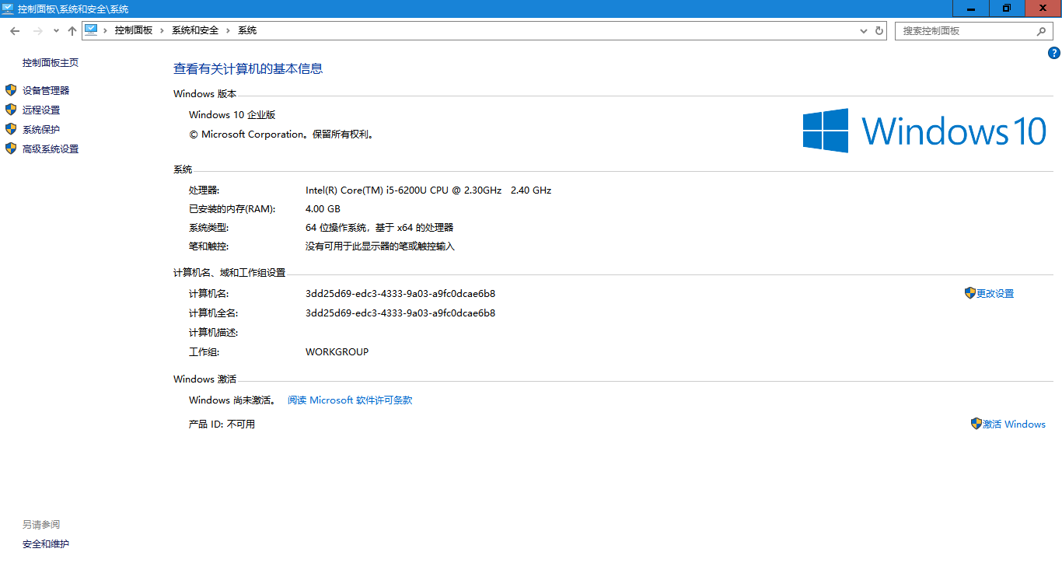Screen dimensions: 1062x566
Task: Click 激活 Windows link
Action: (x=1014, y=424)
